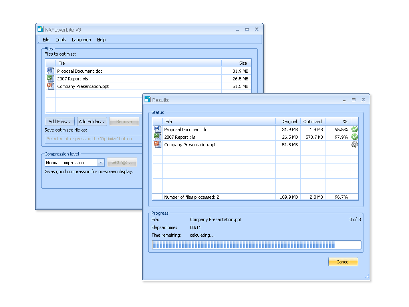409x307 pixels.
Task: Select 2007 Report.xls row in Results
Action: pos(255,137)
